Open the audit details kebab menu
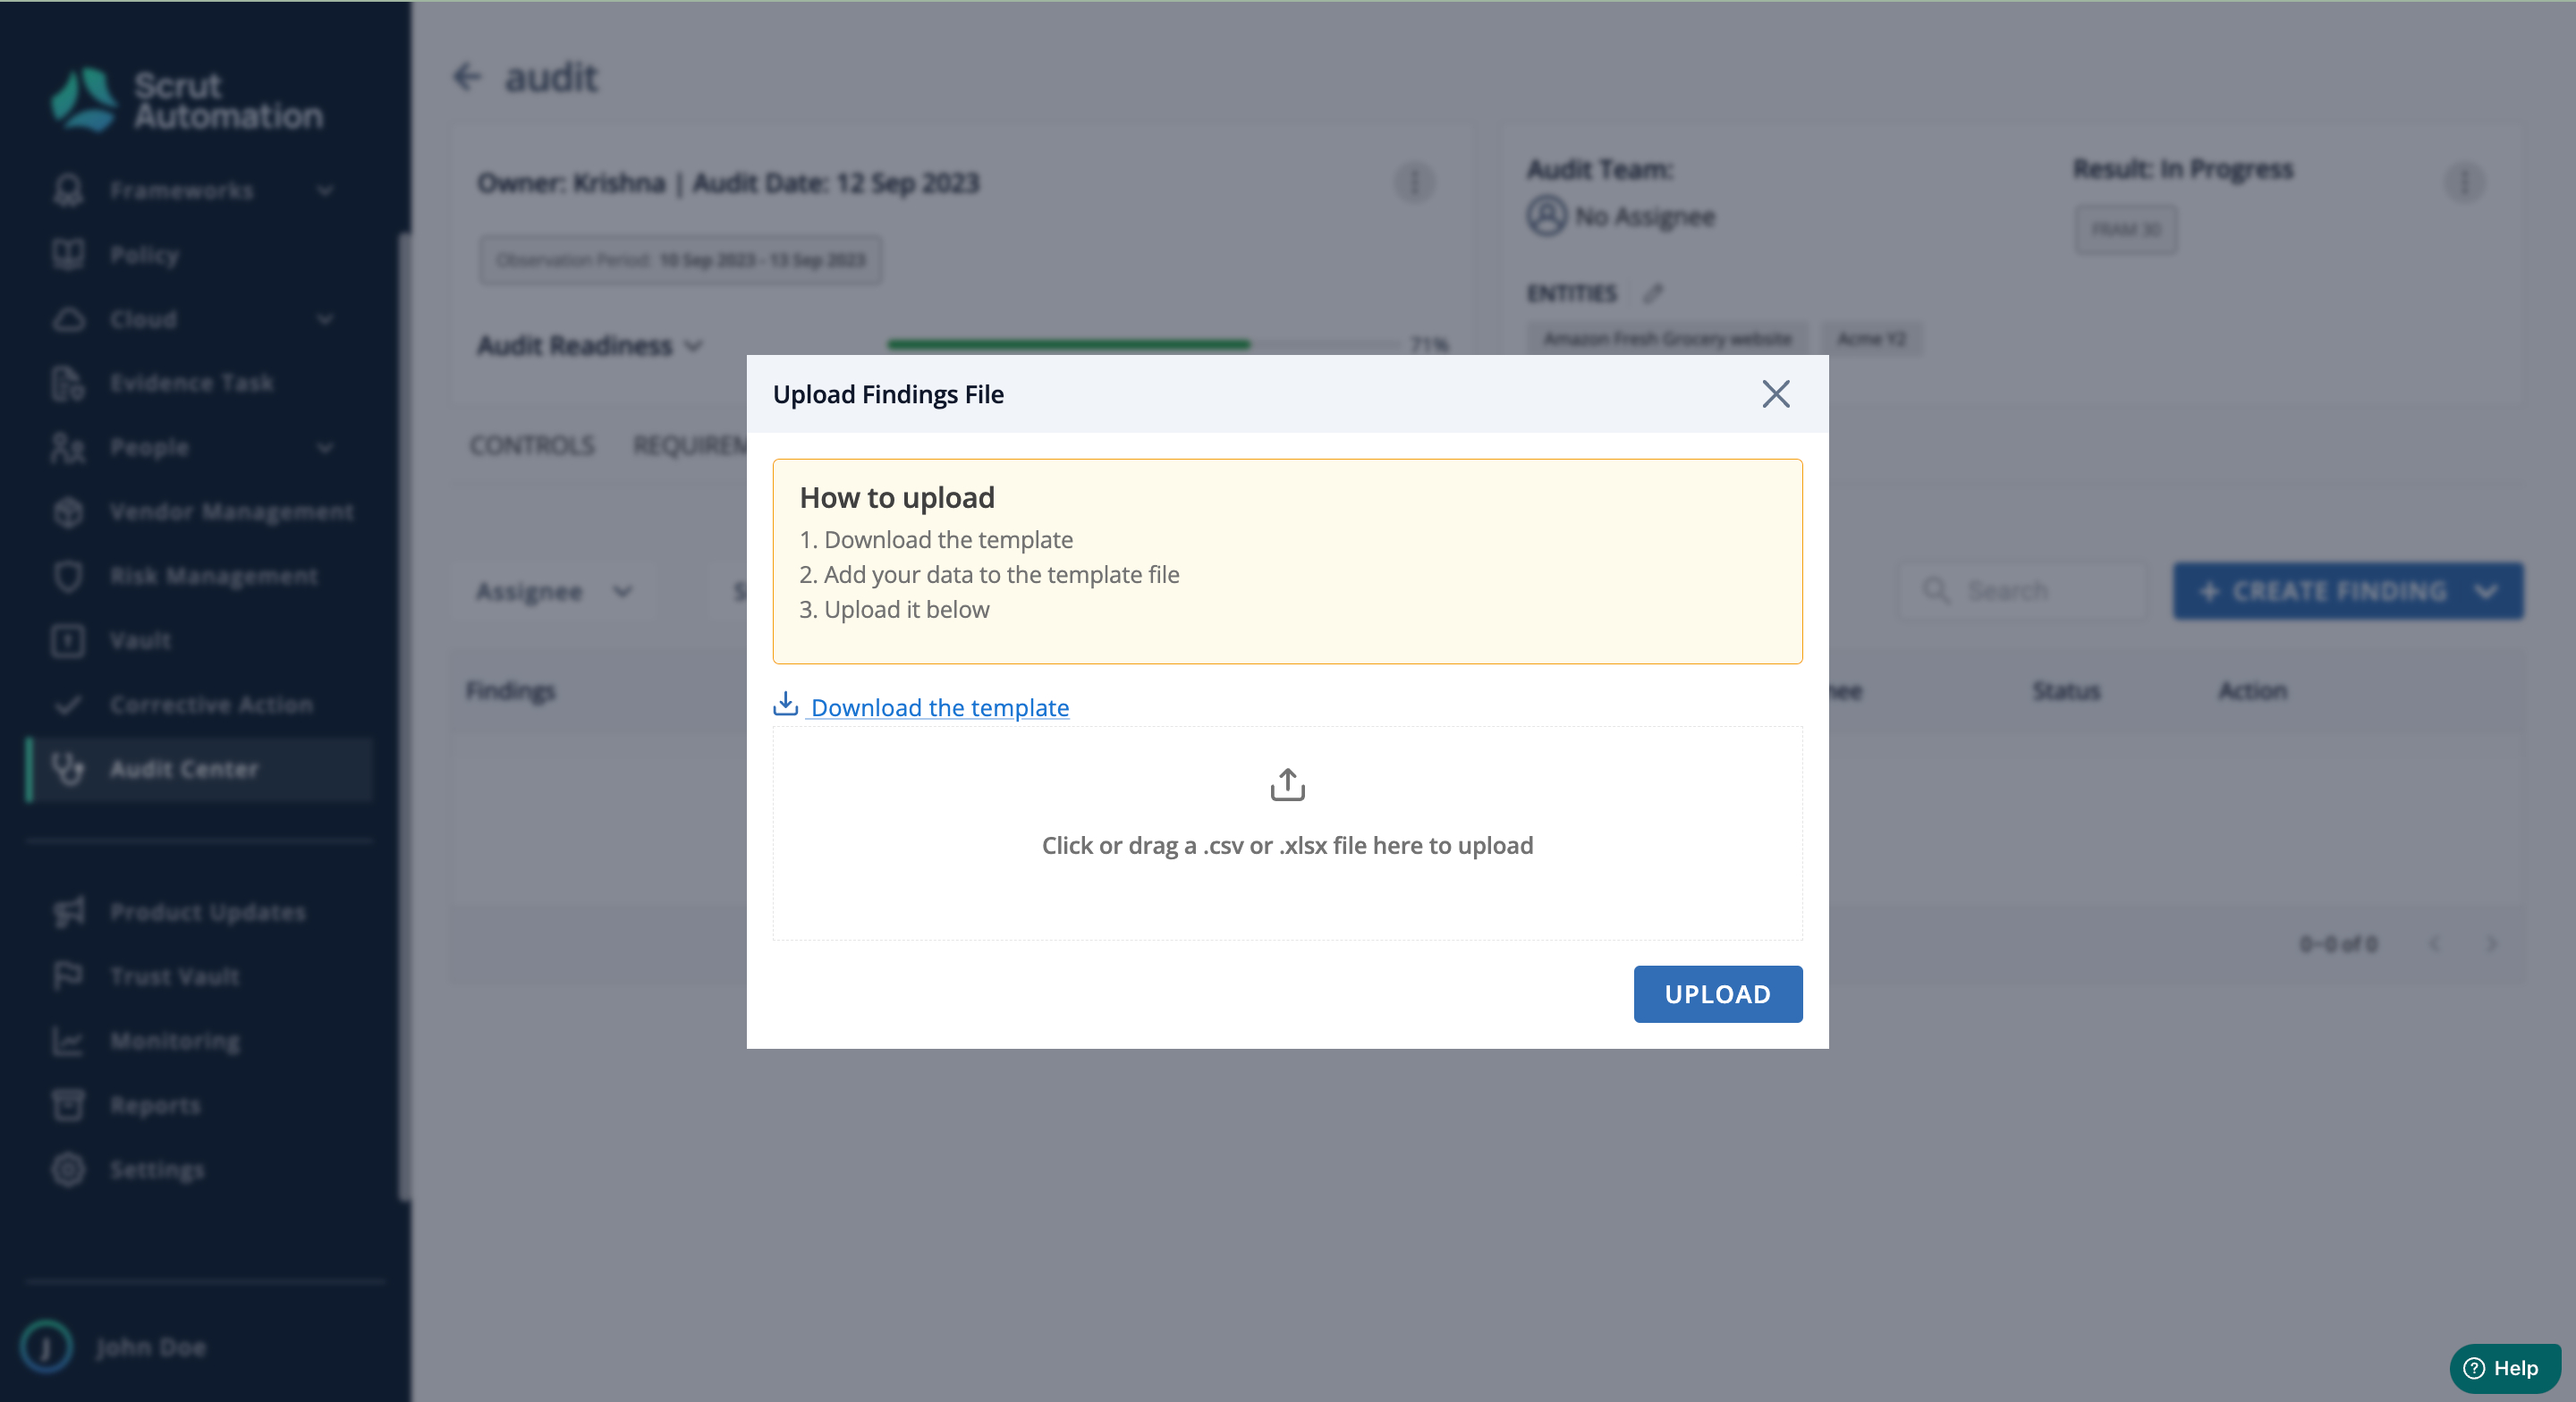Image resolution: width=2576 pixels, height=1402 pixels. (x=1414, y=183)
